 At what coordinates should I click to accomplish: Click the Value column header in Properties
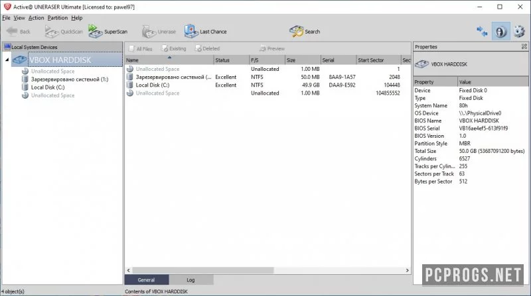493,81
